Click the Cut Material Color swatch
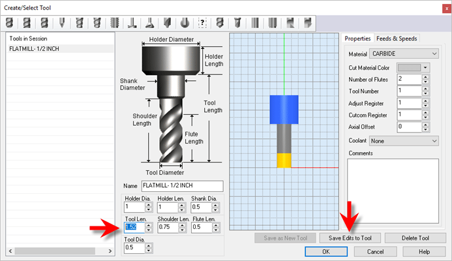Image resolution: width=452 pixels, height=261 pixels. tap(408, 67)
